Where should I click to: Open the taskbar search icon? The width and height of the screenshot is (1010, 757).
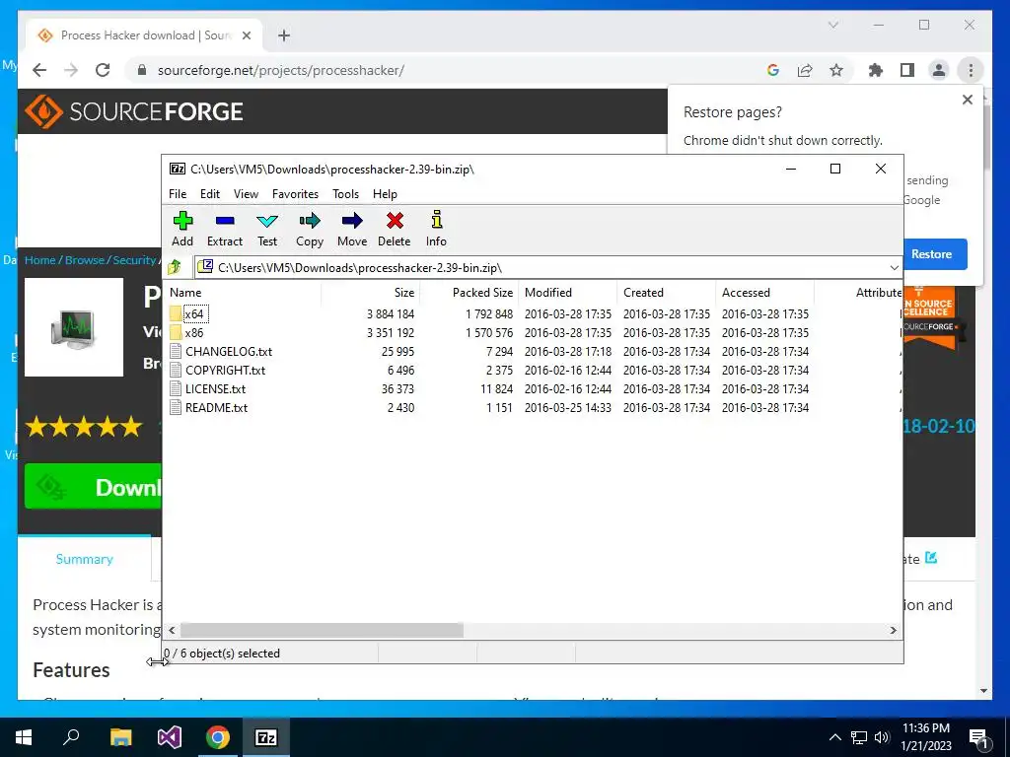pos(71,737)
